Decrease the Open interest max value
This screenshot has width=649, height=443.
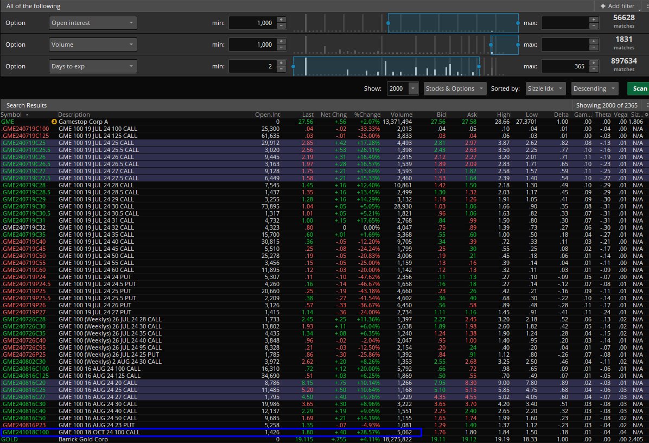594,26
